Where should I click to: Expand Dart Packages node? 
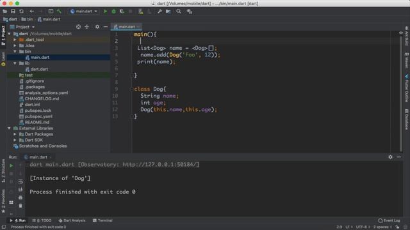[x=15, y=134]
